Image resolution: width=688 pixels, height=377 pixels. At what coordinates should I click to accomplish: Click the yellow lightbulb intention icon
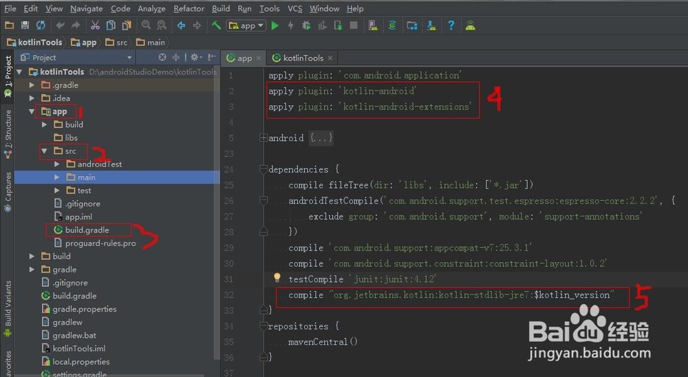coord(277,277)
